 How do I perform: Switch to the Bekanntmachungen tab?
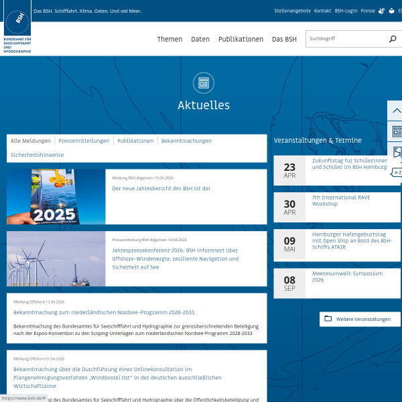186,141
